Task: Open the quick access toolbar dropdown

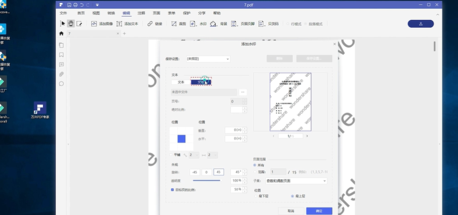Action: [x=97, y=5]
